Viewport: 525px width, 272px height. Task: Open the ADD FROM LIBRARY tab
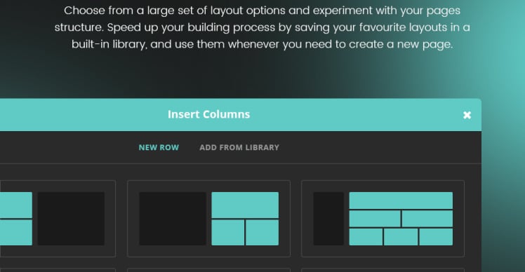[239, 147]
